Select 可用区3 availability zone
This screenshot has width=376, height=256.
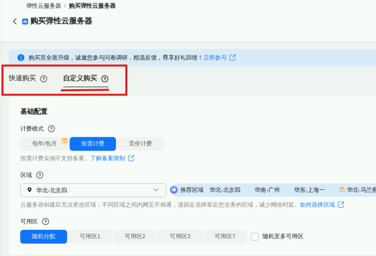(180, 237)
